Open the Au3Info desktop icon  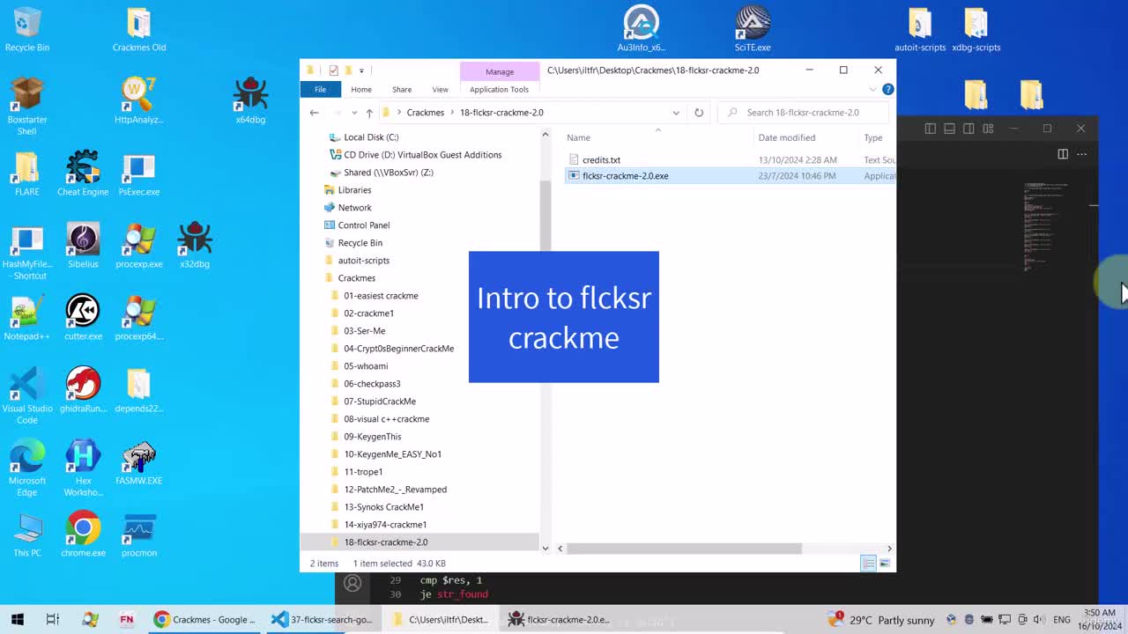click(641, 29)
